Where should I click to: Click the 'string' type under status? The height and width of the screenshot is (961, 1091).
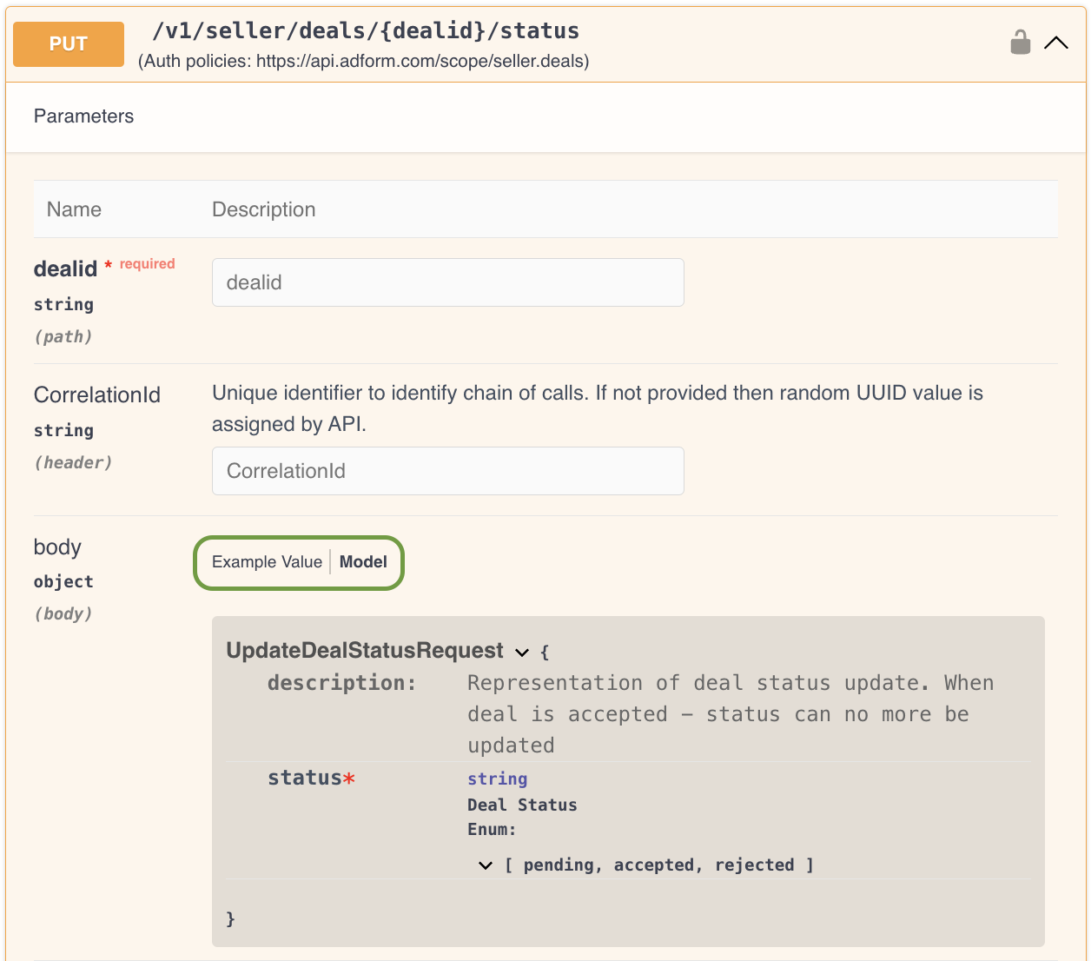(498, 779)
